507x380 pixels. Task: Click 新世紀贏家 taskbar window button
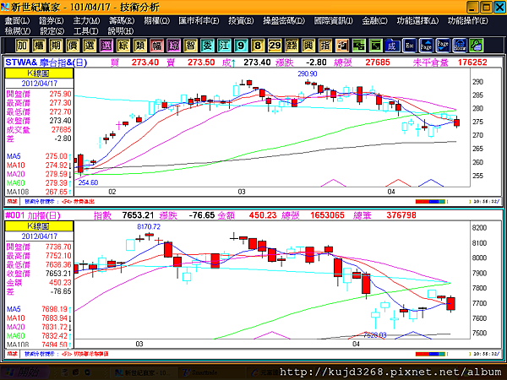(x=143, y=372)
